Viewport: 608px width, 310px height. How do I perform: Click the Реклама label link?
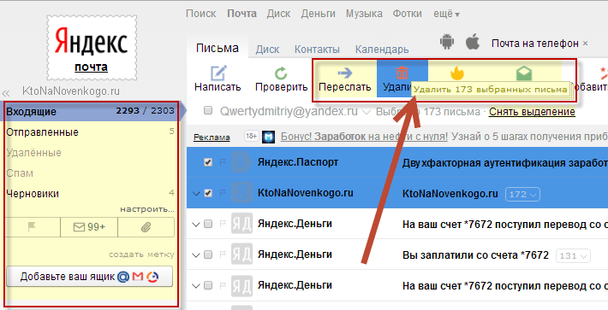click(x=212, y=137)
